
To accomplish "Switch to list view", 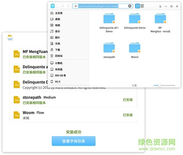I will pyautogui.click(x=142, y=6).
